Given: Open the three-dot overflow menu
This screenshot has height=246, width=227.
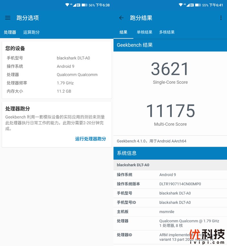Looking at the screenshot, I should pos(220,18).
